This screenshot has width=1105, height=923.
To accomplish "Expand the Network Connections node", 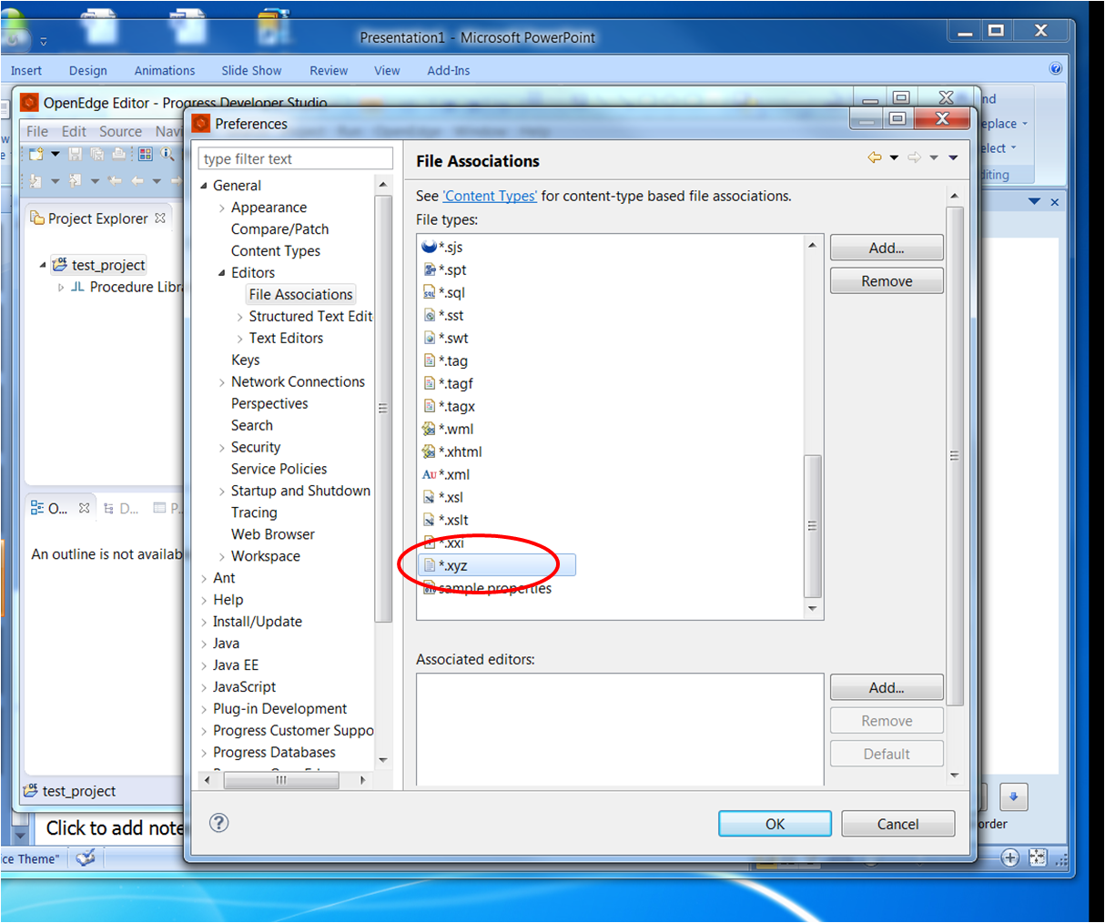I will (222, 382).
